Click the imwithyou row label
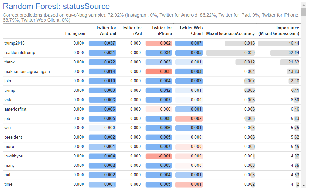 coord(14,156)
